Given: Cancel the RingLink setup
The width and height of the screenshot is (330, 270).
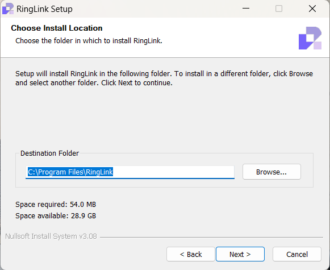Looking at the screenshot, I should [297, 254].
